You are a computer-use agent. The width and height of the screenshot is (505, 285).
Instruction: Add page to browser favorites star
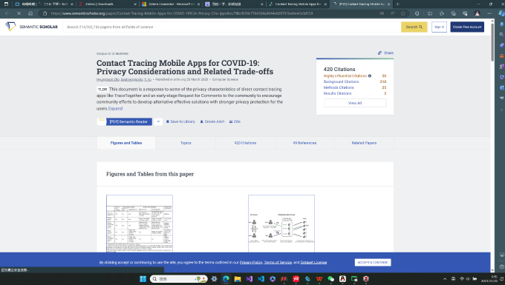click(x=403, y=13)
